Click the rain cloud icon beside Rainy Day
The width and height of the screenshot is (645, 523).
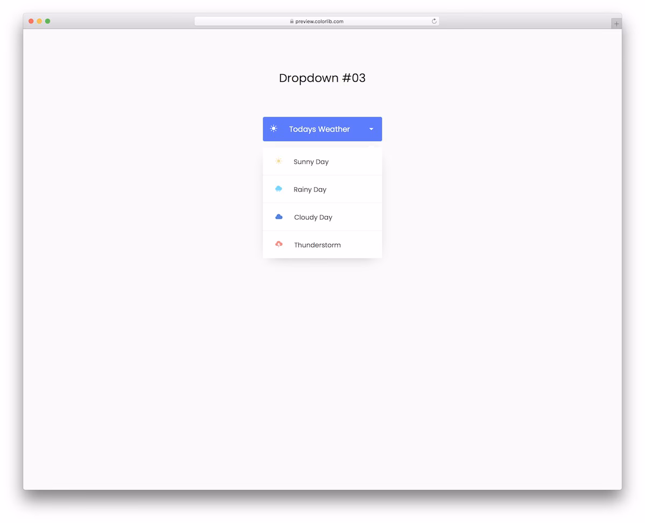pos(278,189)
